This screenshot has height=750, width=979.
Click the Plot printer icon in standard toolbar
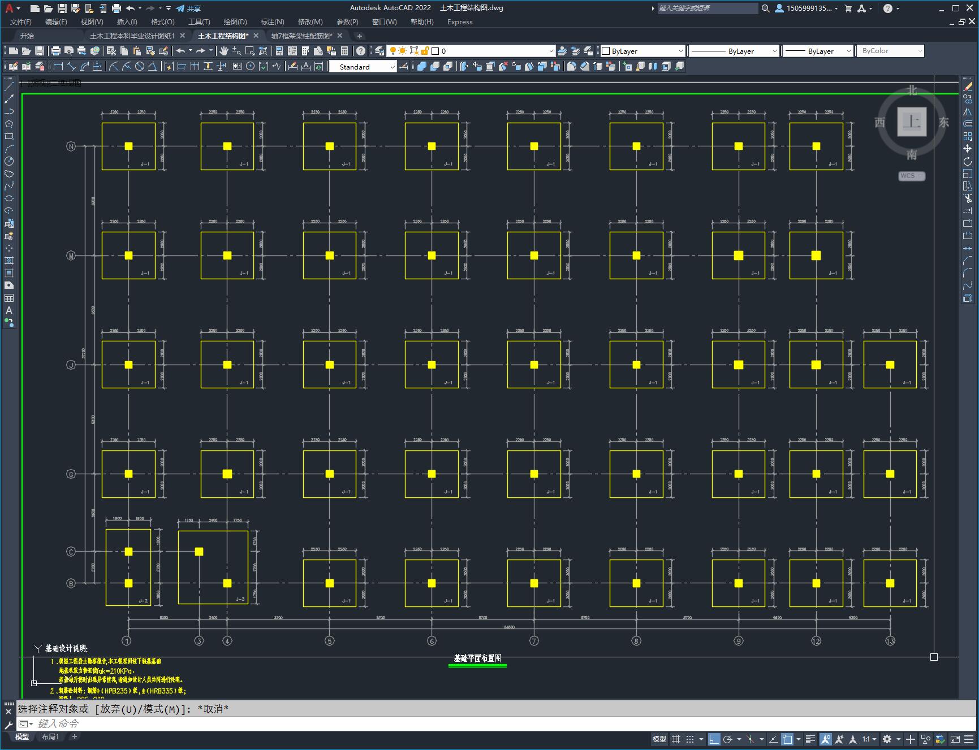click(56, 51)
